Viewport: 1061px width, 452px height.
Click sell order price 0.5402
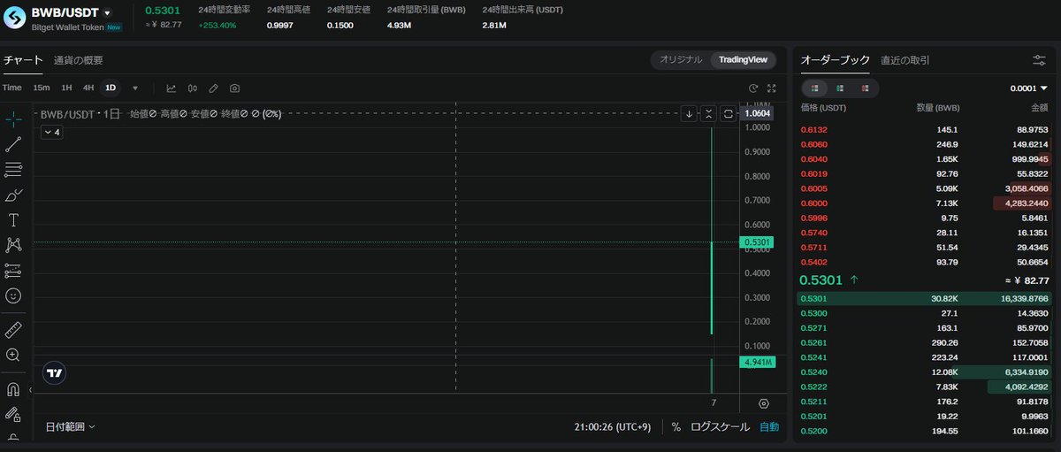[x=813, y=262]
